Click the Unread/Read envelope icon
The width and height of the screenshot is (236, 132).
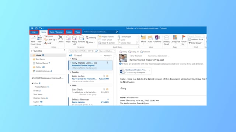point(166,37)
